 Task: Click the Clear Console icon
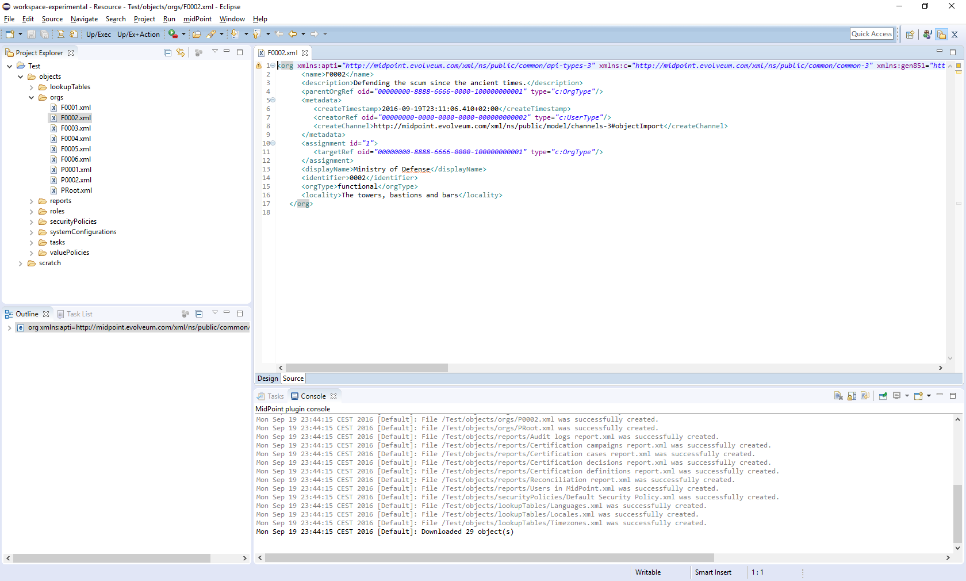point(838,396)
